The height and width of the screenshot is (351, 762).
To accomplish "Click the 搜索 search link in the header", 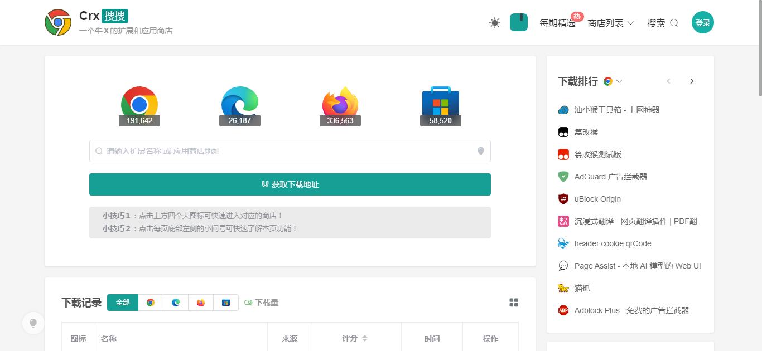I will click(x=663, y=23).
